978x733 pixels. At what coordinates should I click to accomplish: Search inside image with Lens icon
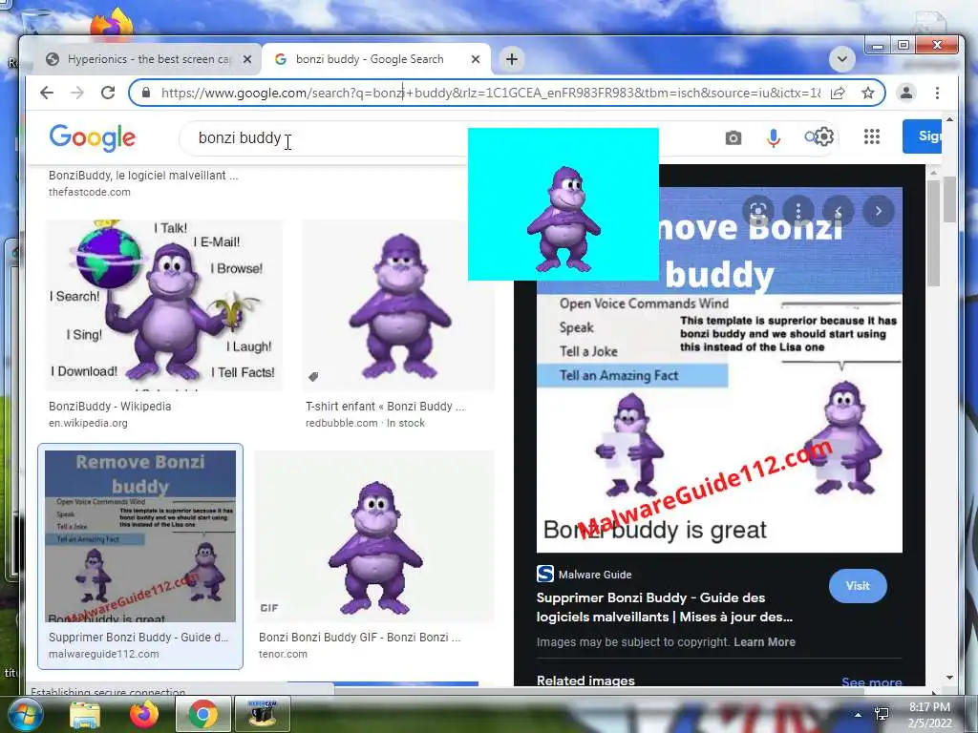click(757, 211)
